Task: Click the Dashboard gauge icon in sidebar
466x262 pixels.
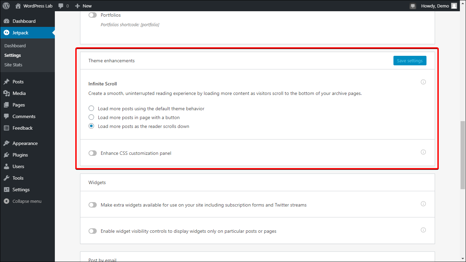Action: pyautogui.click(x=6, y=21)
